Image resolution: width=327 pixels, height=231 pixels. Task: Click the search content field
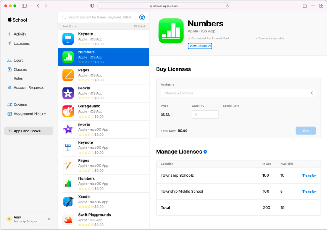click(x=100, y=17)
